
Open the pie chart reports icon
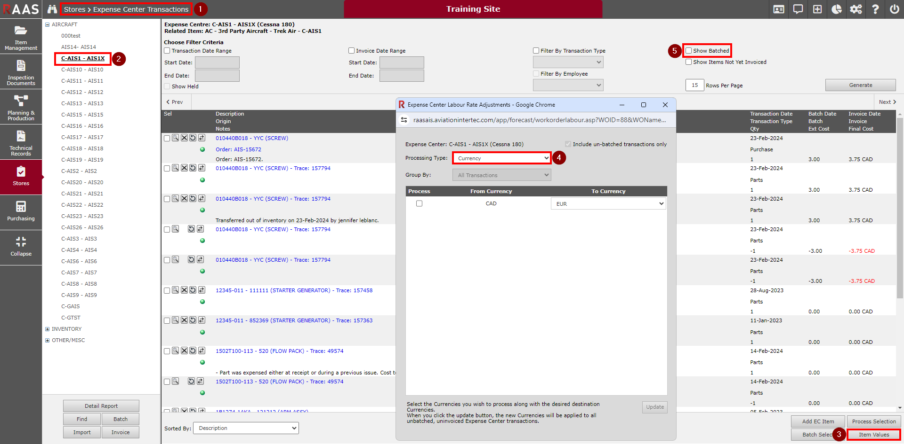pyautogui.click(x=836, y=9)
